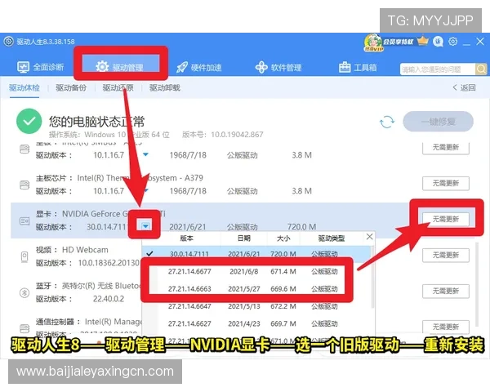This screenshot has width=490, height=392.
Task: Select driver version 27.21.14.6677 in list
Action: point(256,271)
